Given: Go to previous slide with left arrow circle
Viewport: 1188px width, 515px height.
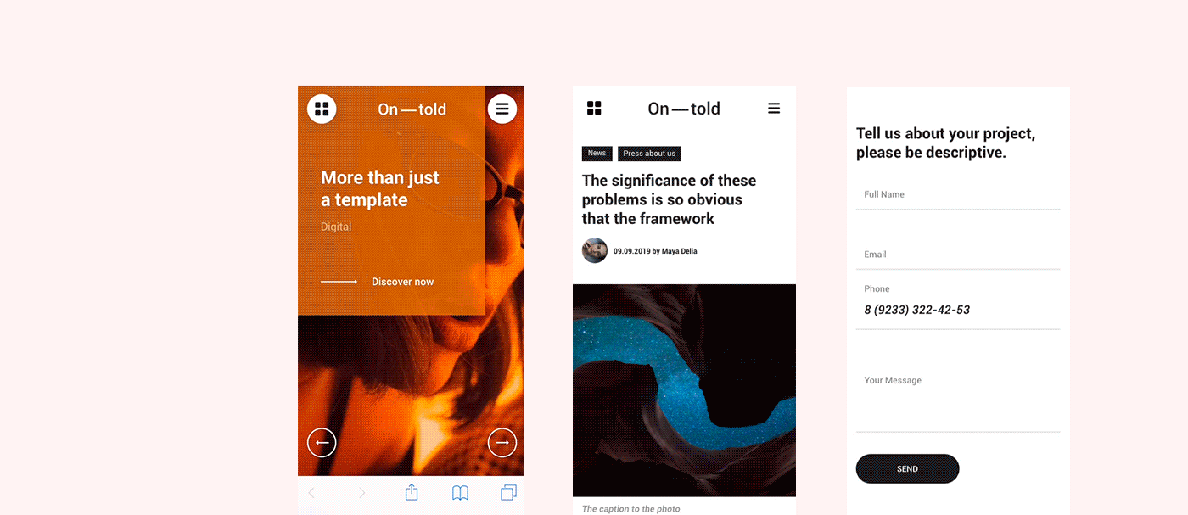Looking at the screenshot, I should (x=322, y=443).
